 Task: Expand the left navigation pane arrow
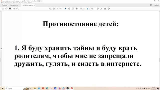1,49
